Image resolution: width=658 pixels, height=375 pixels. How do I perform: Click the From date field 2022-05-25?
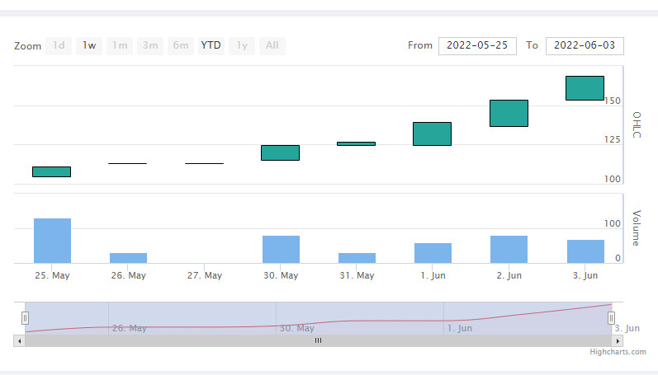tap(477, 45)
